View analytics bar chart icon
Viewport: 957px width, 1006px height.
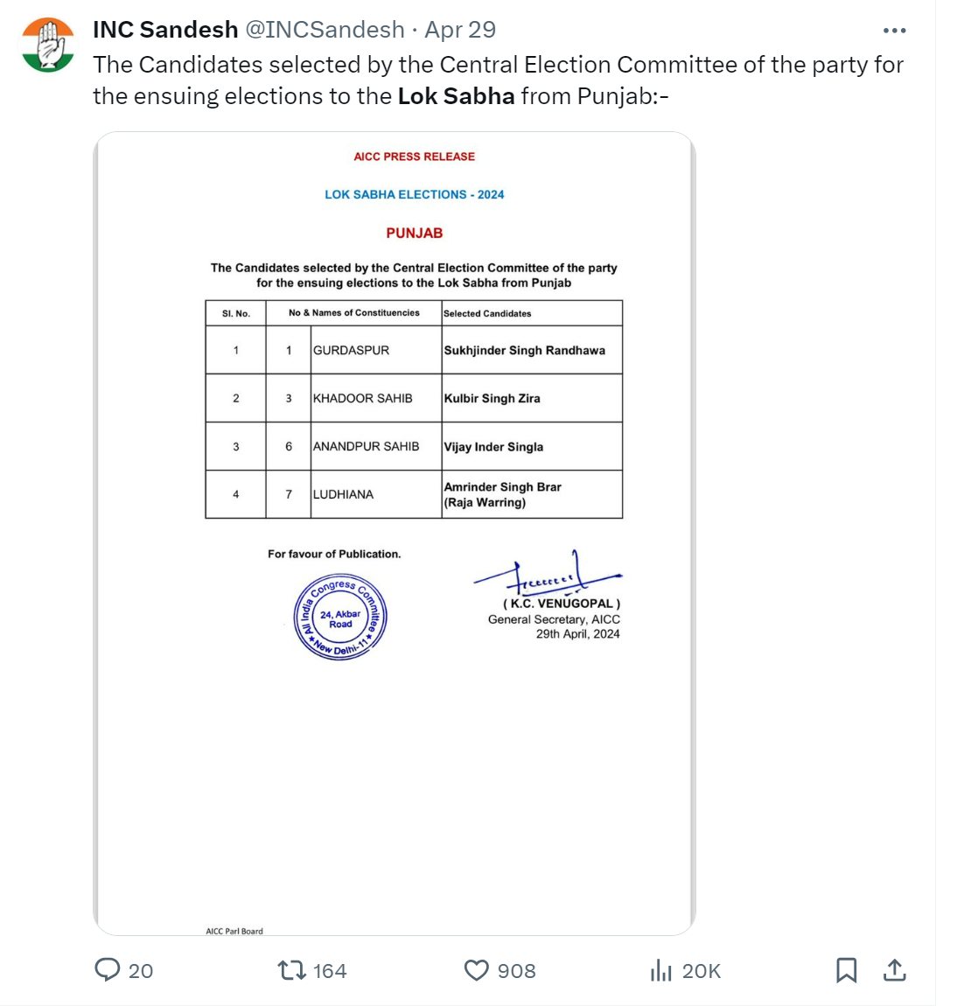click(660, 971)
